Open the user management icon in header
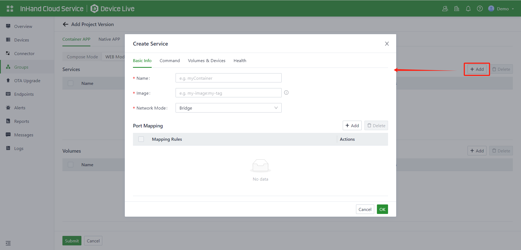The image size is (521, 250). pyautogui.click(x=445, y=9)
